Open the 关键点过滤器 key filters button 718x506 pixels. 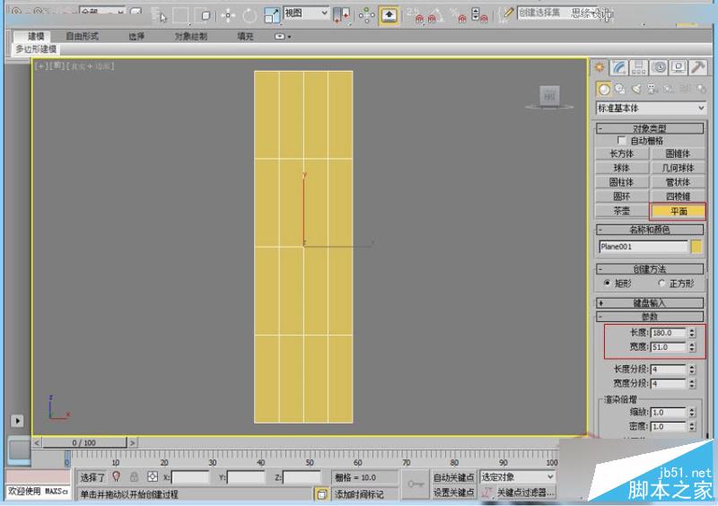coord(525,493)
